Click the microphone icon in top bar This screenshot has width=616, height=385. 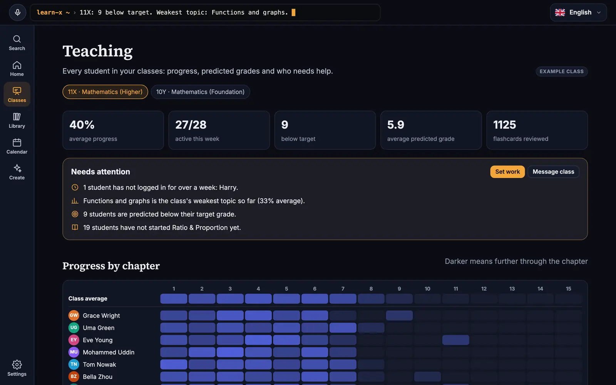click(x=17, y=12)
